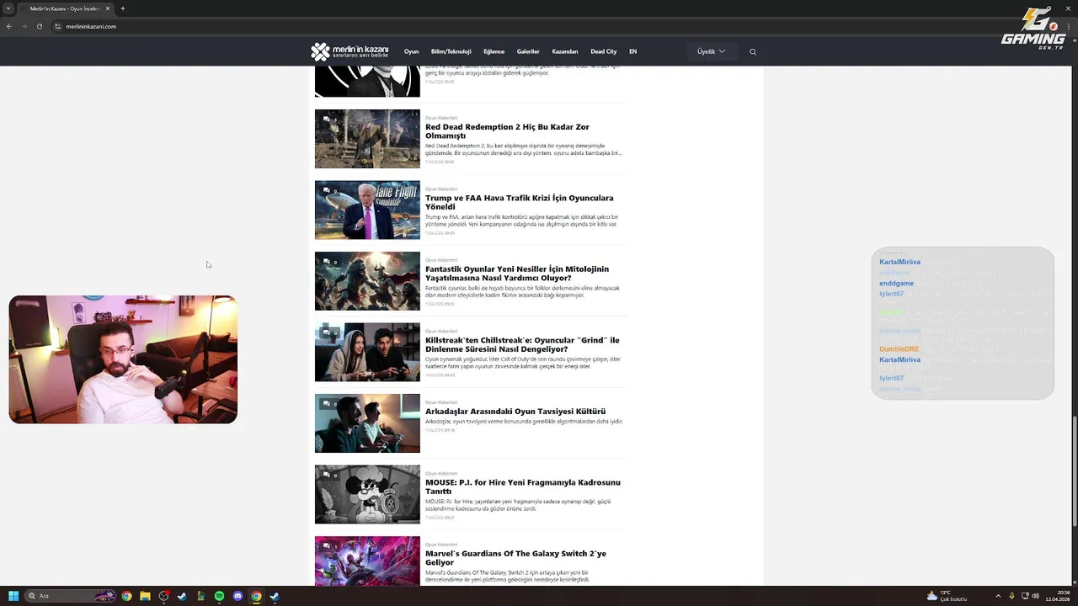Viewport: 1078px width, 606px height.
Task: Open article Killstreak'ten Chillstreak'e
Action: point(522,344)
